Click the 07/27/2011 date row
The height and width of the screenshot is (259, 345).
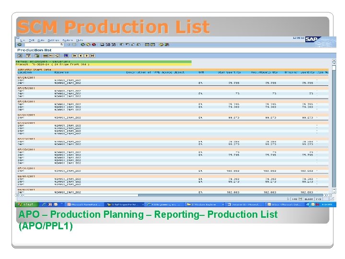click(x=172, y=115)
